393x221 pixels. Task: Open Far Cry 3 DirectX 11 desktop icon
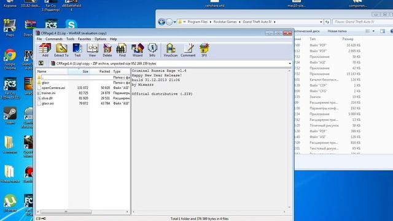pyautogui.click(x=10, y=88)
